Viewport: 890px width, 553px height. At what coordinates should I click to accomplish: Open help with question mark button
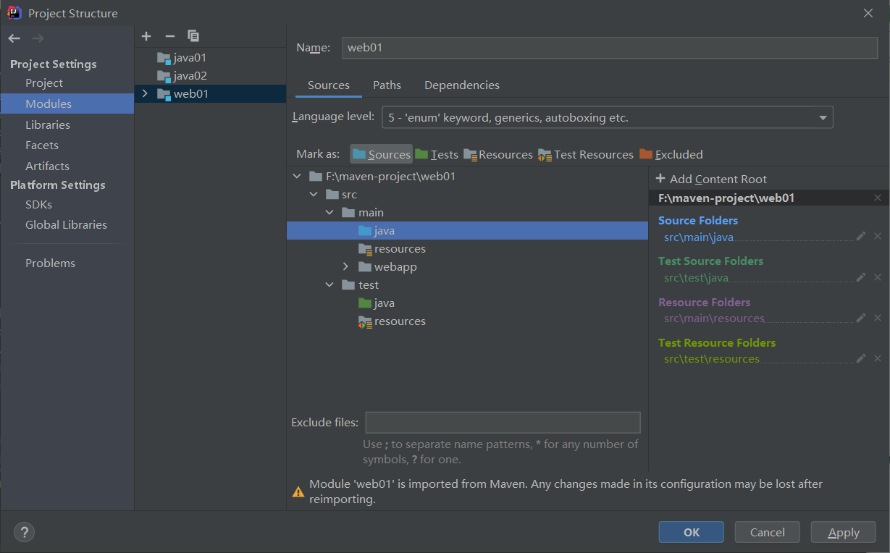(24, 532)
